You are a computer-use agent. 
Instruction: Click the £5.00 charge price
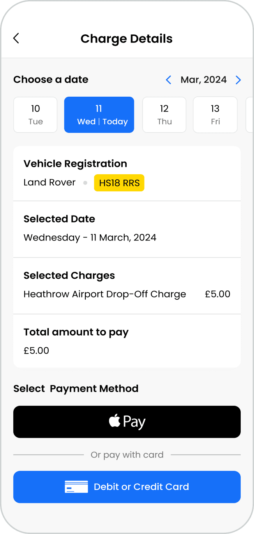coord(217,294)
